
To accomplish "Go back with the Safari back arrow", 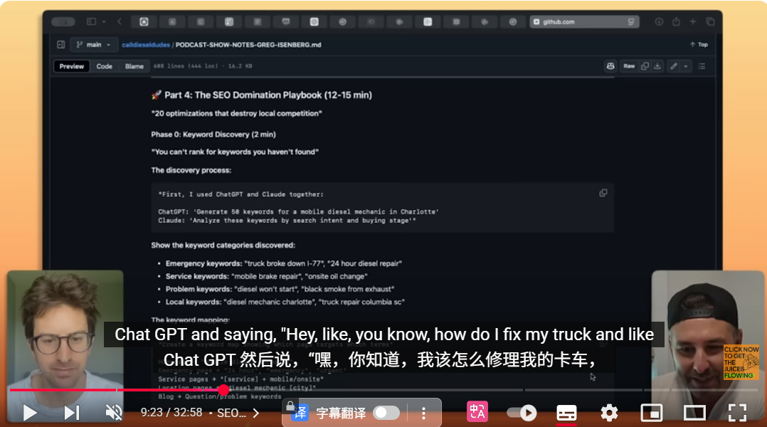I will click(x=120, y=21).
